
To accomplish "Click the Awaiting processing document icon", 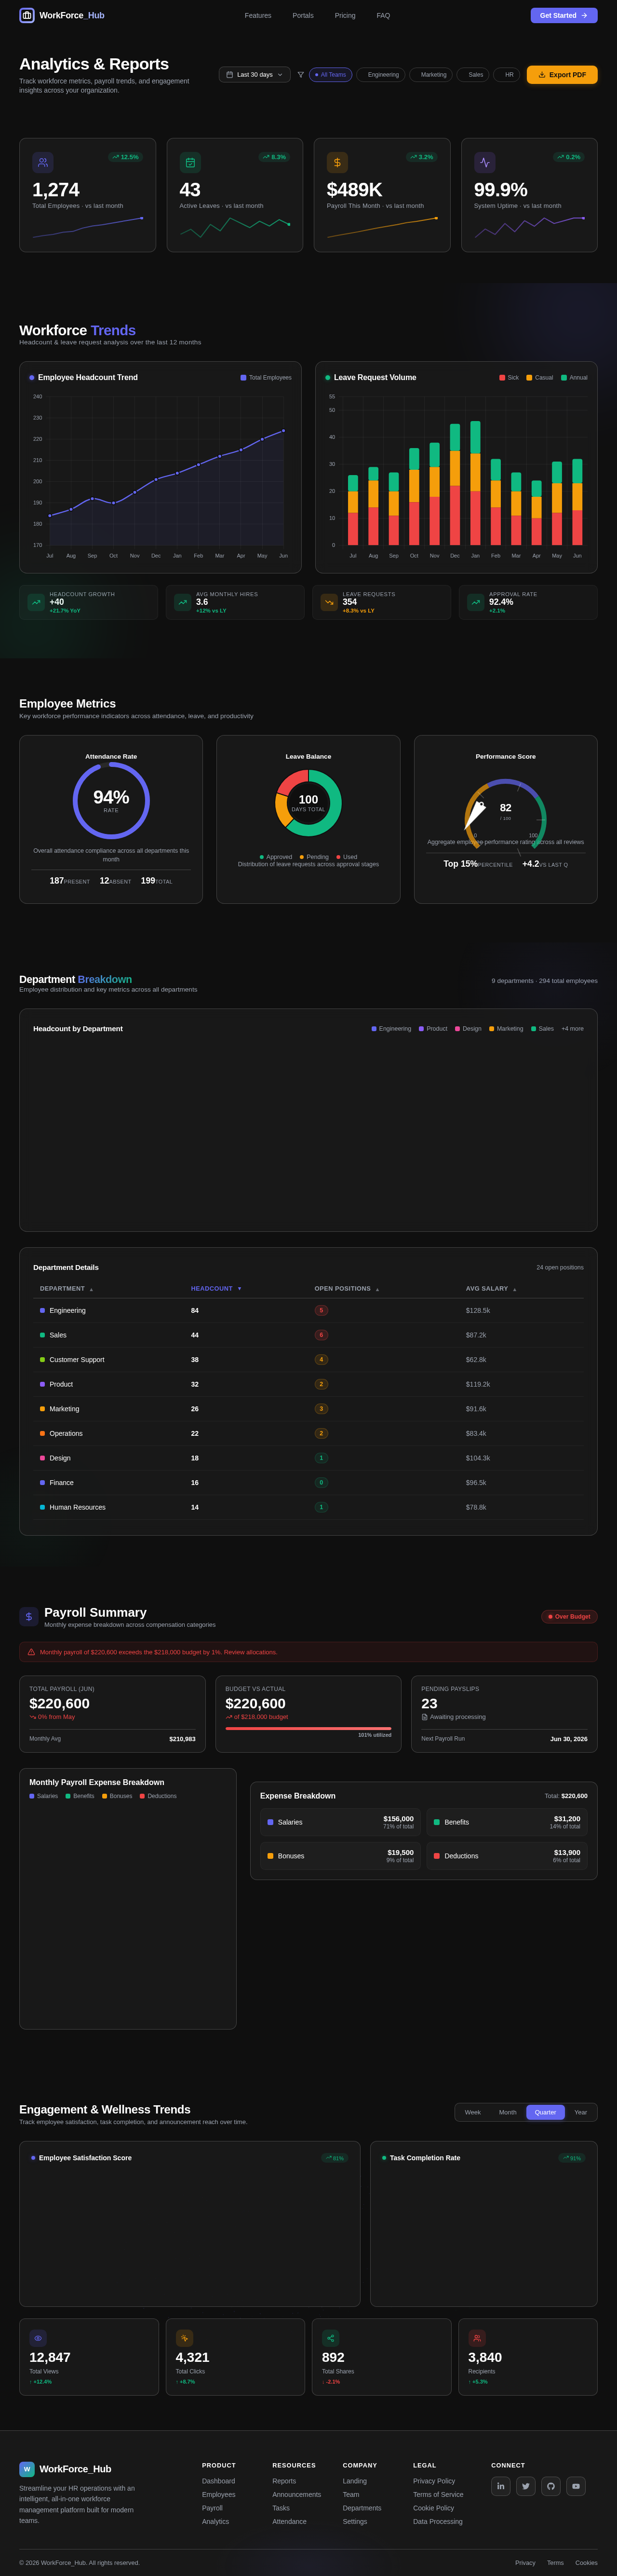I will [425, 1717].
